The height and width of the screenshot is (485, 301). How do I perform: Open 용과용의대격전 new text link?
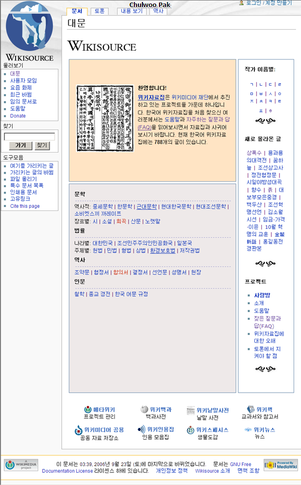coord(265,157)
